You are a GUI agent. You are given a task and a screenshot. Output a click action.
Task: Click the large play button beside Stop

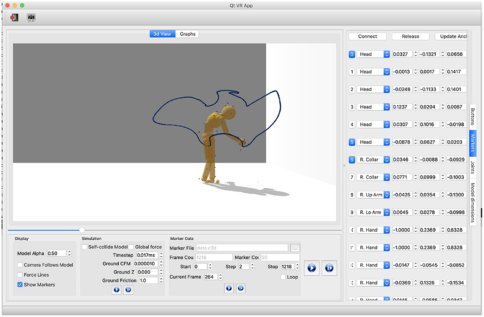point(312,268)
